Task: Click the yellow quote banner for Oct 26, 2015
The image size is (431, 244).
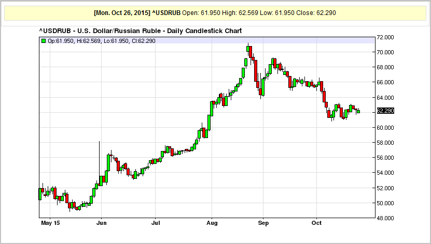Action: pos(215,13)
